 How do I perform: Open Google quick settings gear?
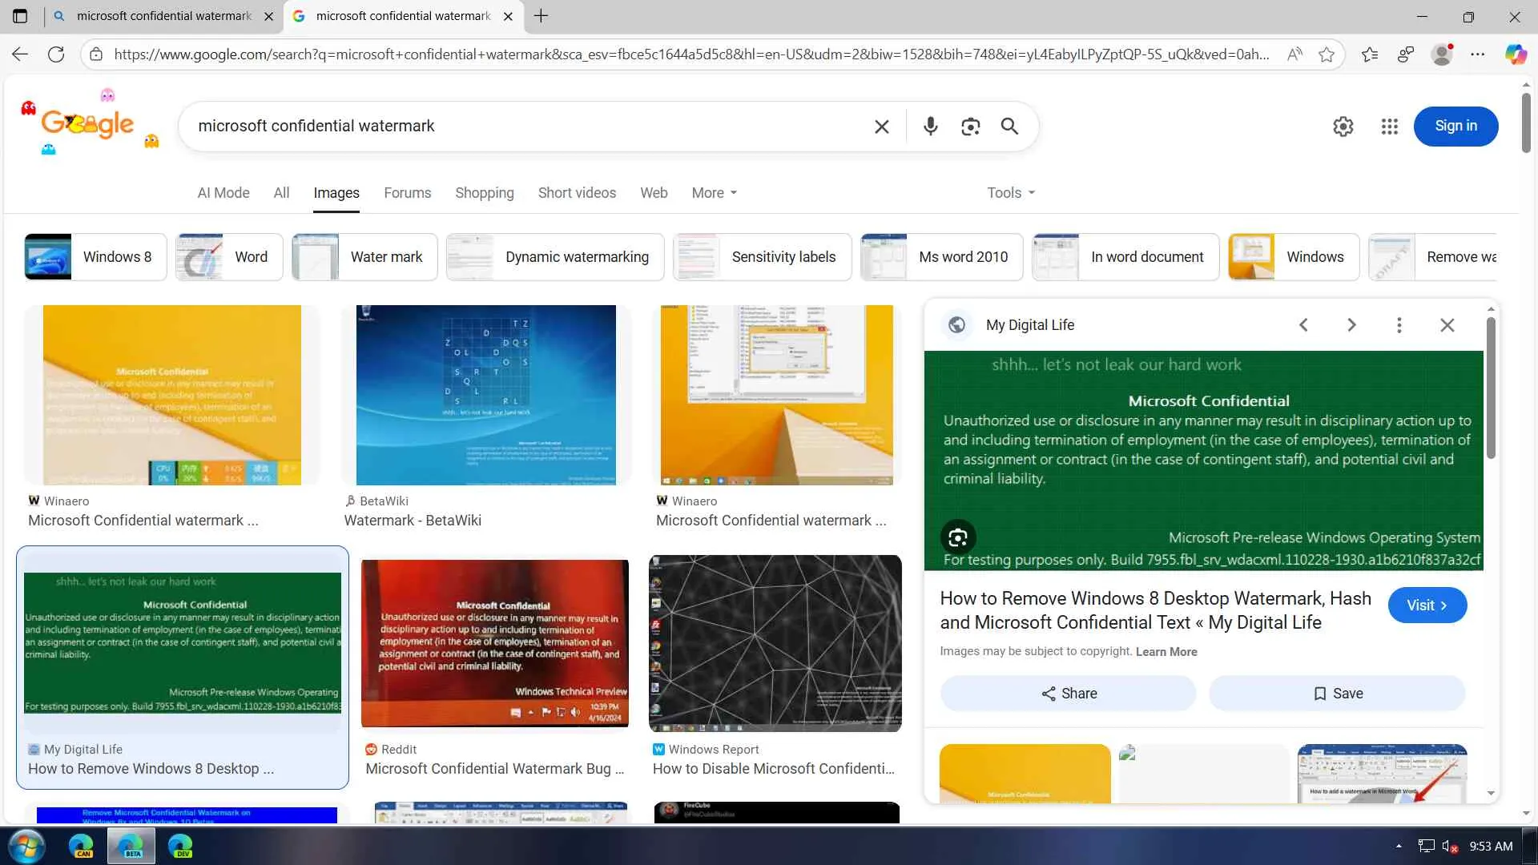pyautogui.click(x=1343, y=127)
